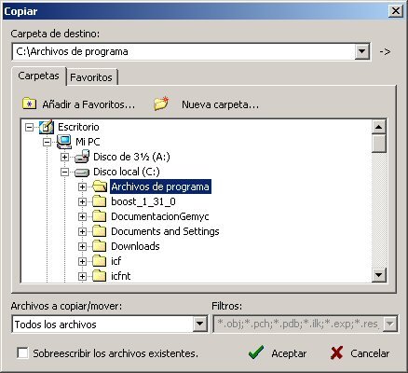Click the arrow button beside destination field
Image resolution: width=408 pixels, height=373 pixels.
pyautogui.click(x=385, y=51)
